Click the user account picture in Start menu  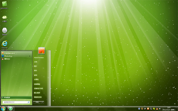coord(42,51)
